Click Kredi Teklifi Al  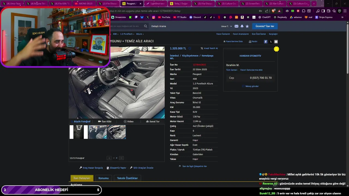coord(209,48)
